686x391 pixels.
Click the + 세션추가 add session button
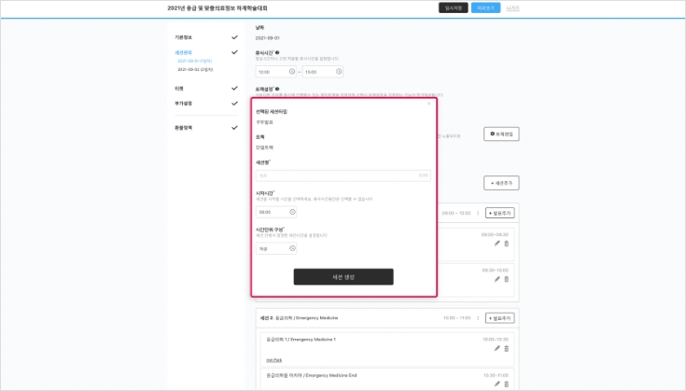pos(501,183)
